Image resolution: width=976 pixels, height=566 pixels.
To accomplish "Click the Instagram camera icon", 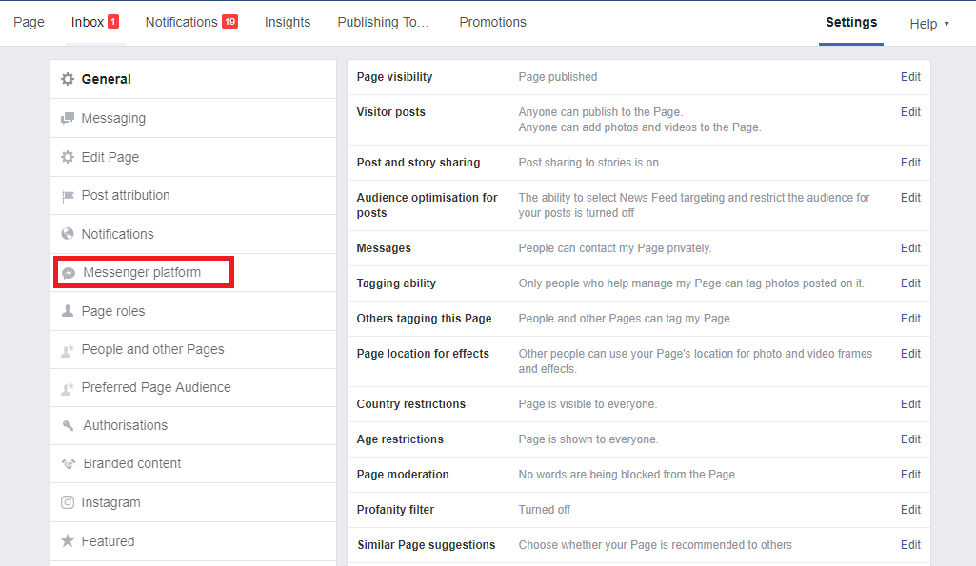I will [68, 502].
